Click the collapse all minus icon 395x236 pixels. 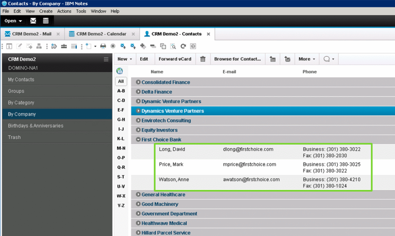[x=153, y=46]
